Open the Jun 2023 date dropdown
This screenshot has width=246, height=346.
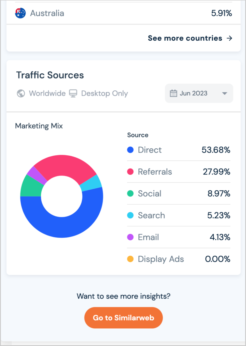[199, 93]
